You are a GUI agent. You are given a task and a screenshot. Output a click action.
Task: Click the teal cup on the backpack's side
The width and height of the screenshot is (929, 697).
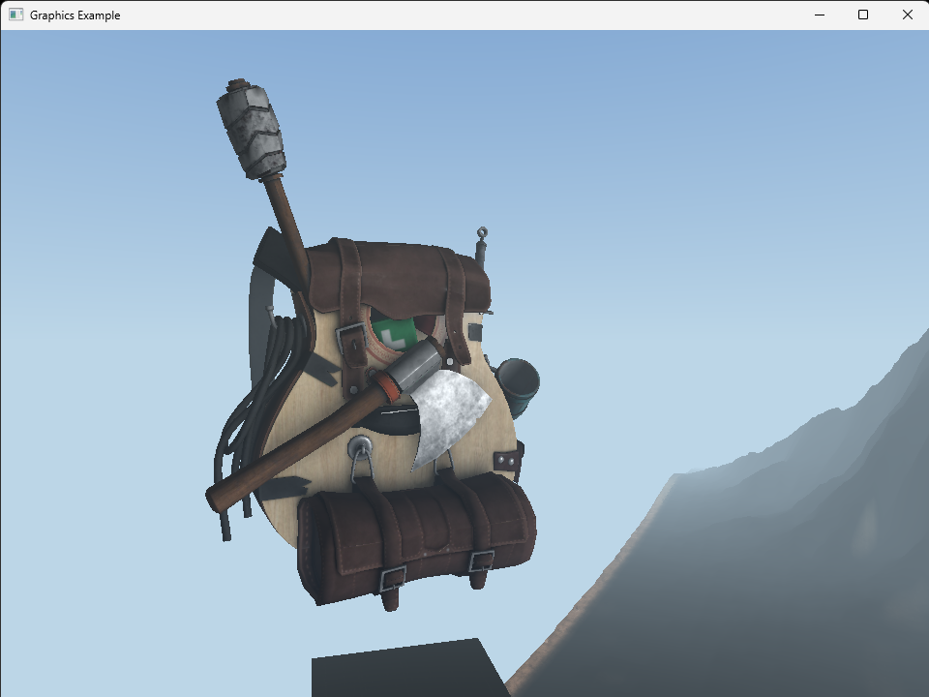coord(519,384)
